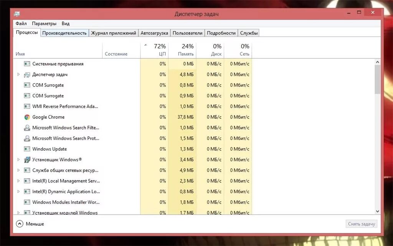The height and width of the screenshot is (246, 393).
Task: Click the 2,3 МБ memory value
Action: point(187,181)
